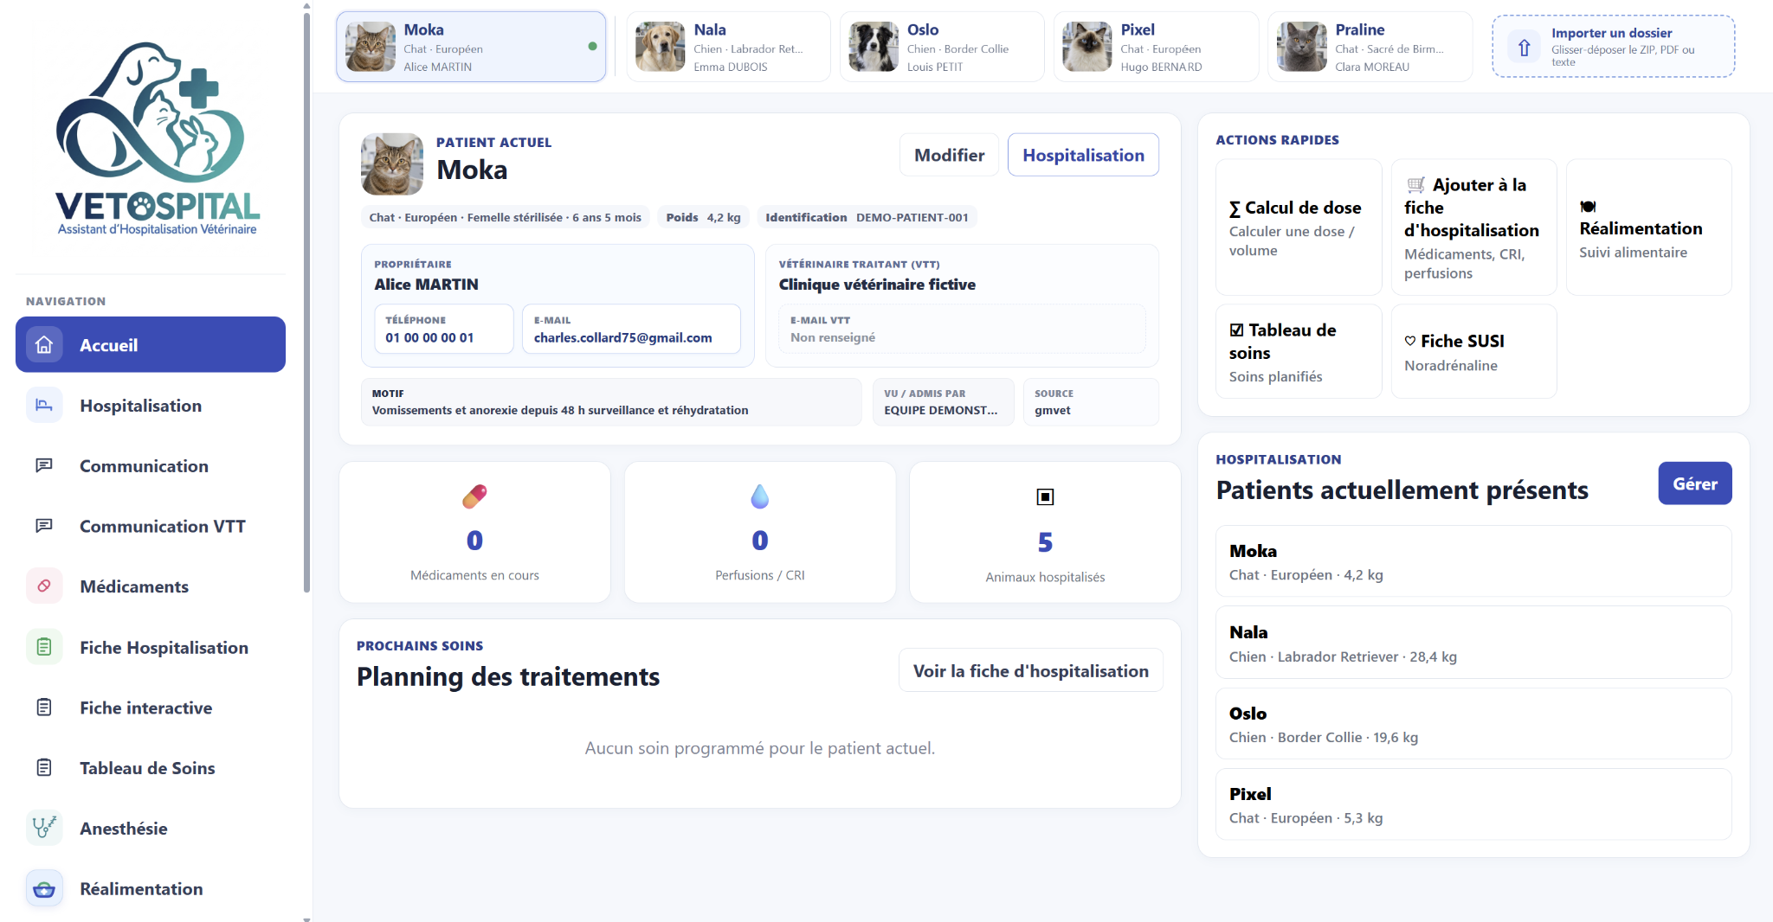Click the capsule icon above Médicaments en cours
The height and width of the screenshot is (922, 1773).
pyautogui.click(x=474, y=496)
